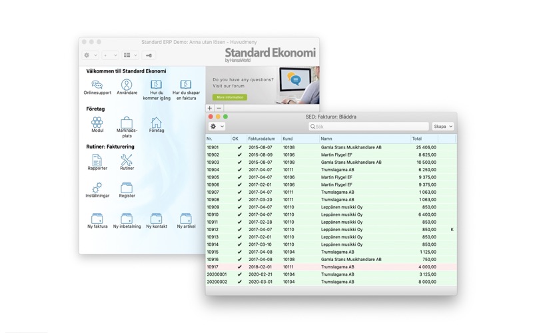Sort by Namn column header
The height and width of the screenshot is (333, 533).
click(364, 139)
